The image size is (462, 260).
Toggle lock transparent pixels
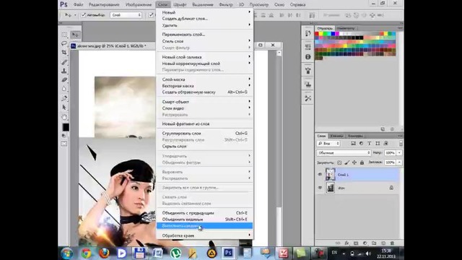pos(339,162)
